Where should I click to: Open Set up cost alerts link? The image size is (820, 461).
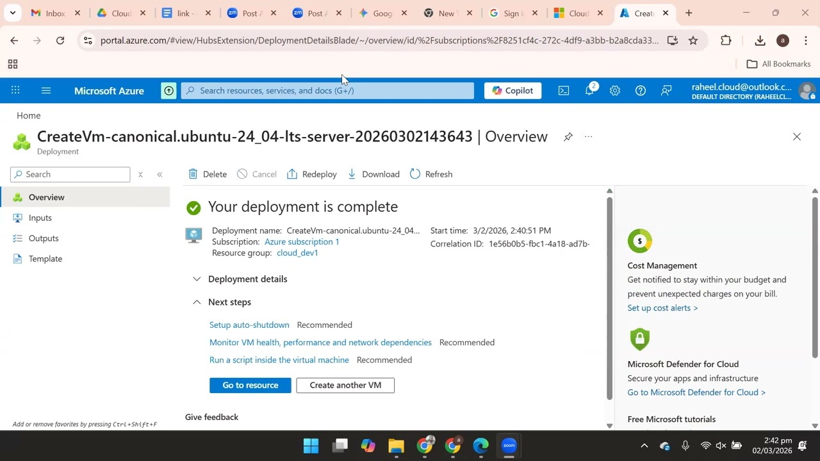(662, 308)
